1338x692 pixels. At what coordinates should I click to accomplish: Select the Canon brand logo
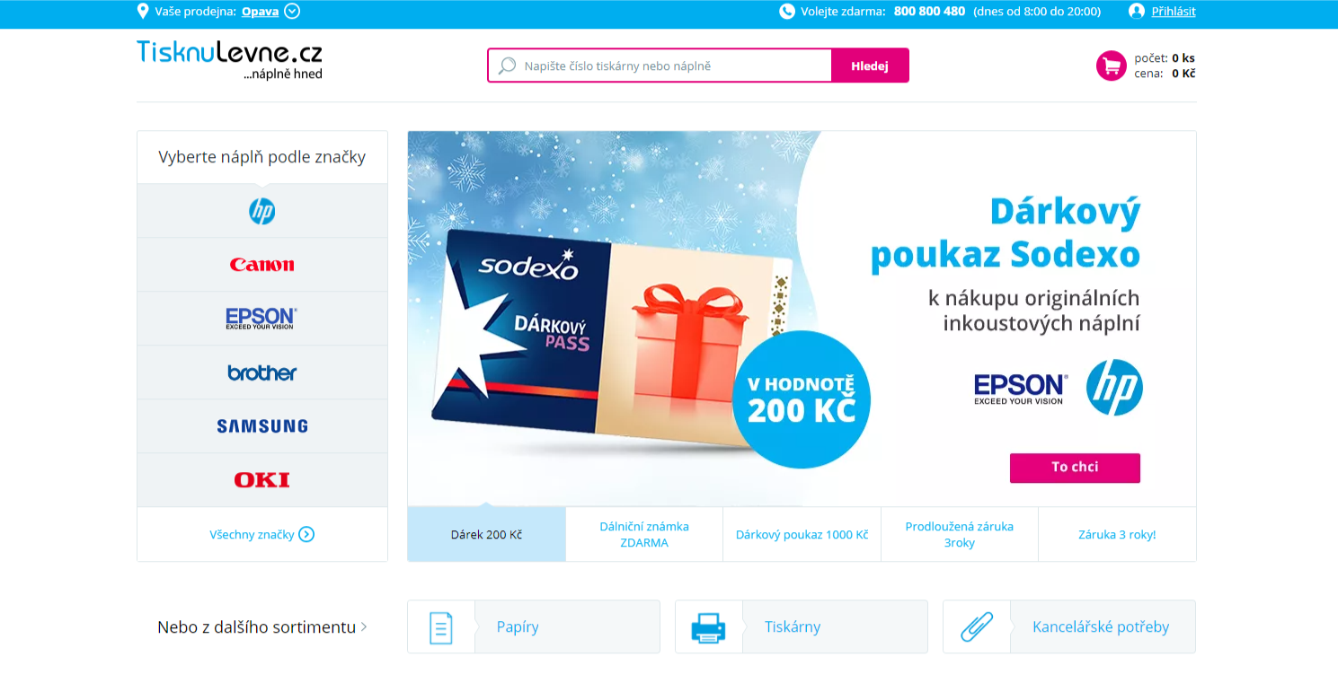click(x=261, y=265)
